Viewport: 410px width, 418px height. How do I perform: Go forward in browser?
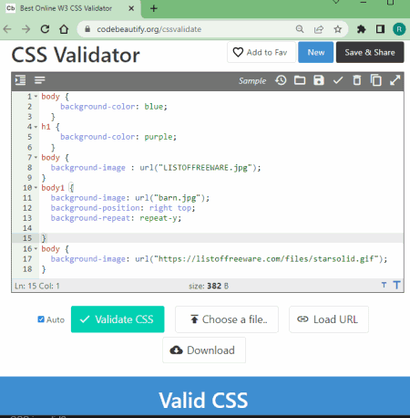(26, 29)
